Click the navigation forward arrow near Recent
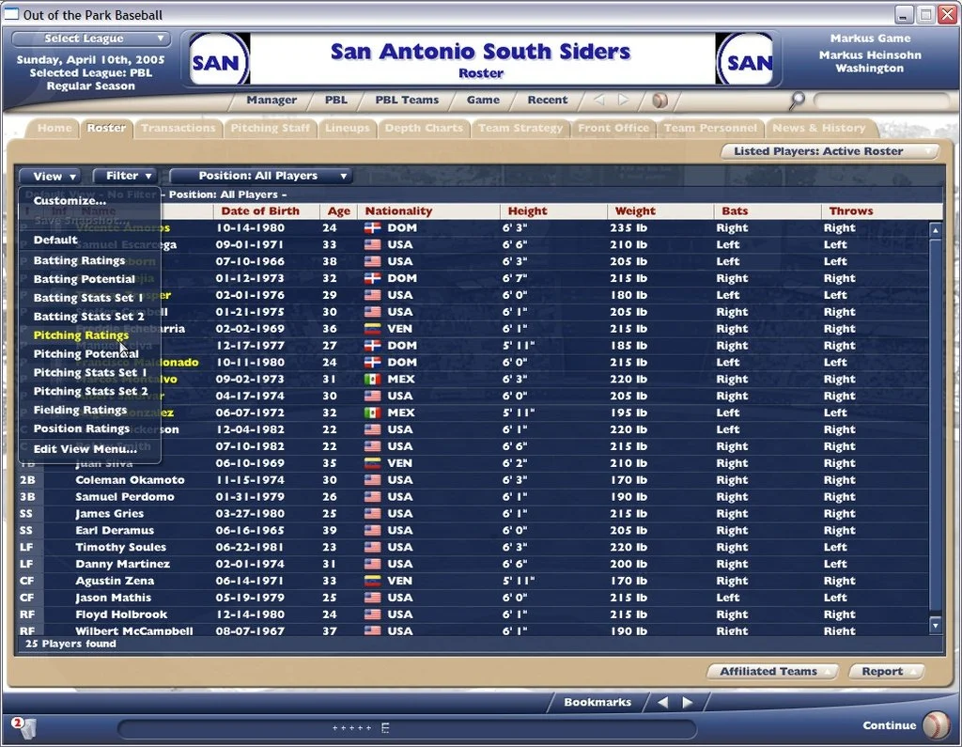The width and height of the screenshot is (962, 747). (623, 100)
